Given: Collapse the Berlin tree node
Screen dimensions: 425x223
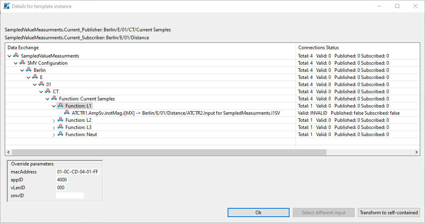Looking at the screenshot, I should click(22, 70).
